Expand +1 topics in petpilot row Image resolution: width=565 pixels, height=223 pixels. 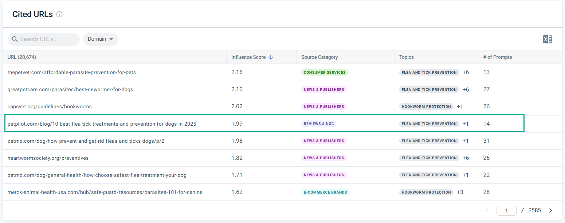466,123
